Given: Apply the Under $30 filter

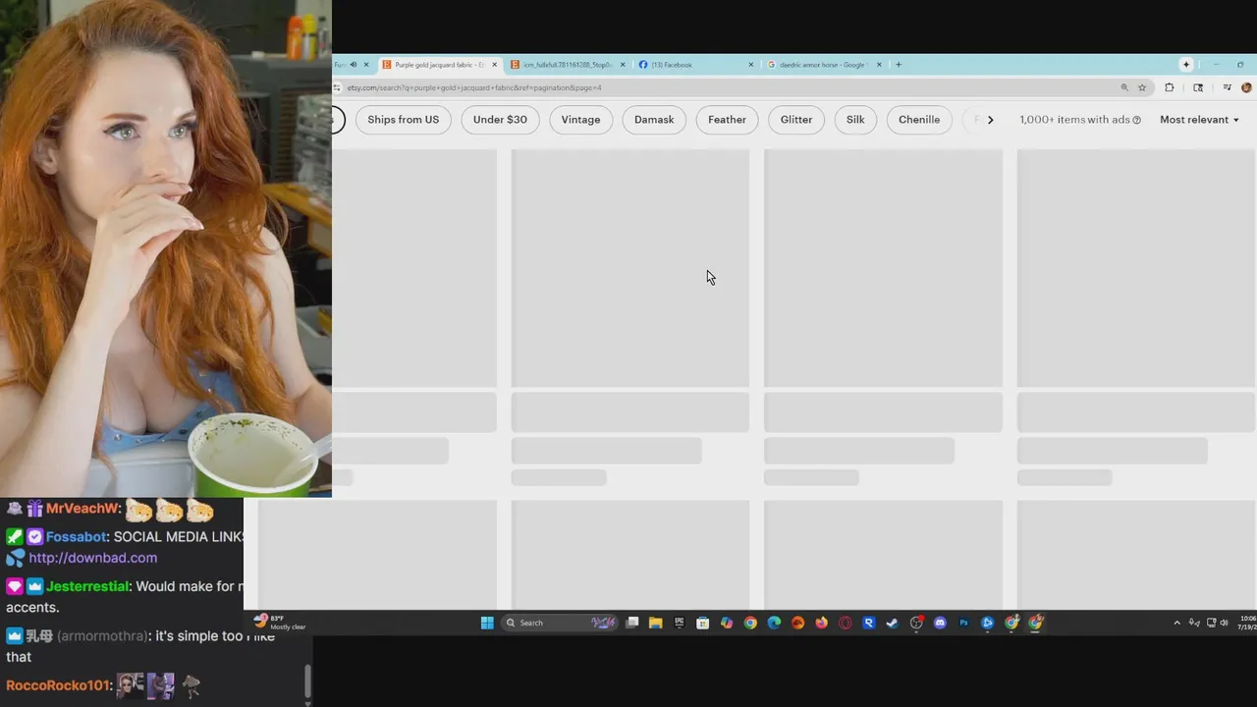Looking at the screenshot, I should pos(500,120).
